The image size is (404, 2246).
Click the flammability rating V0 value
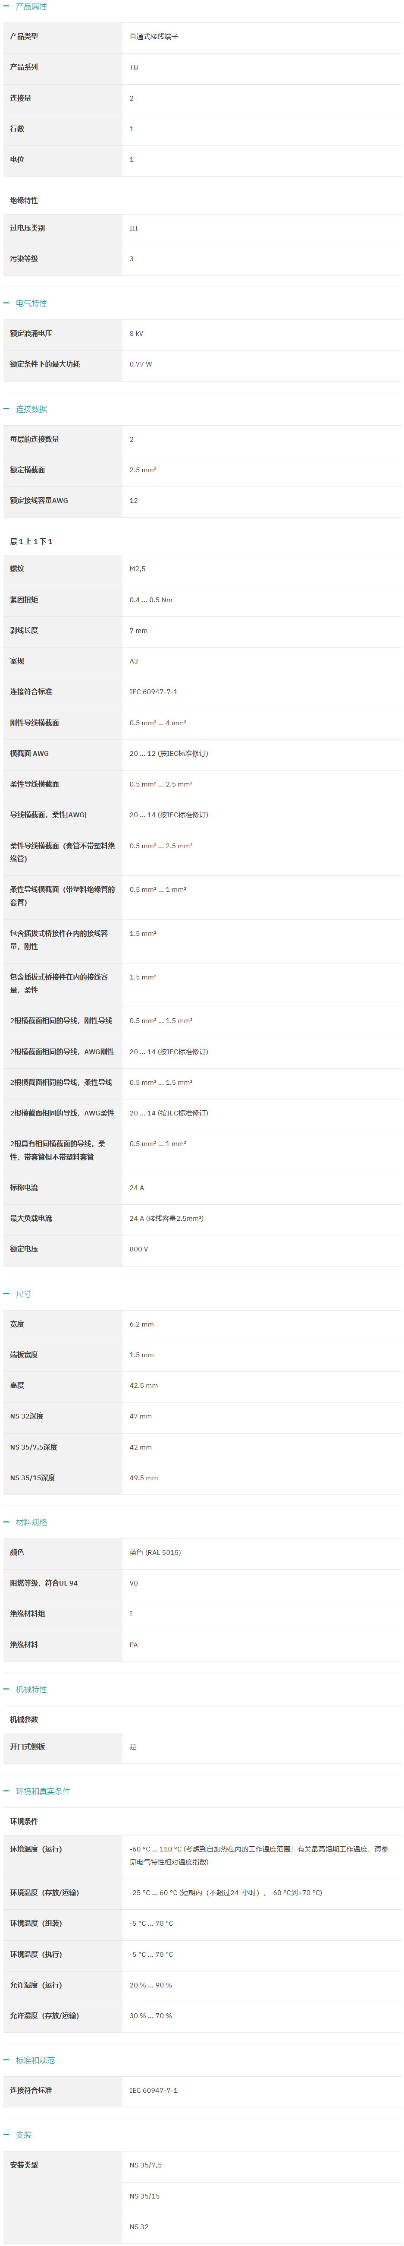134,1583
